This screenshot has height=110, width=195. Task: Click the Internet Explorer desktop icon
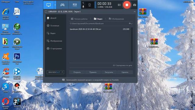tap(5, 14)
